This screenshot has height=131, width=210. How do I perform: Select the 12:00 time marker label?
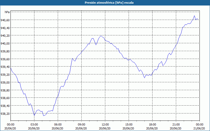tap(105, 124)
